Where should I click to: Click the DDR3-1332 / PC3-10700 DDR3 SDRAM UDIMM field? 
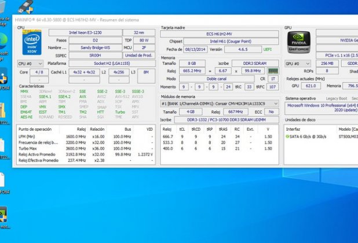click(x=227, y=120)
